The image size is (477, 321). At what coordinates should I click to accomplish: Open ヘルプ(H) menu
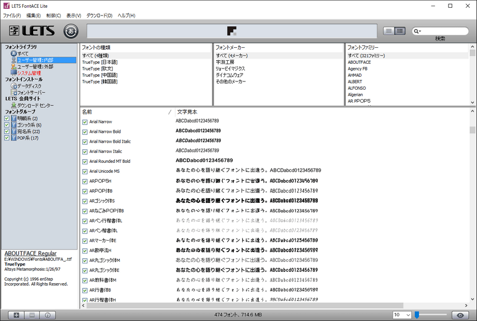127,16
